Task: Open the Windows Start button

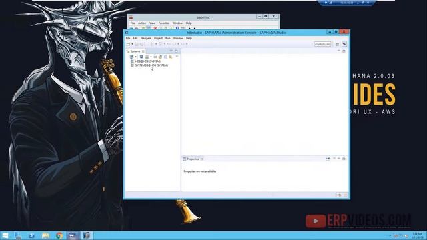Action: [5, 235]
